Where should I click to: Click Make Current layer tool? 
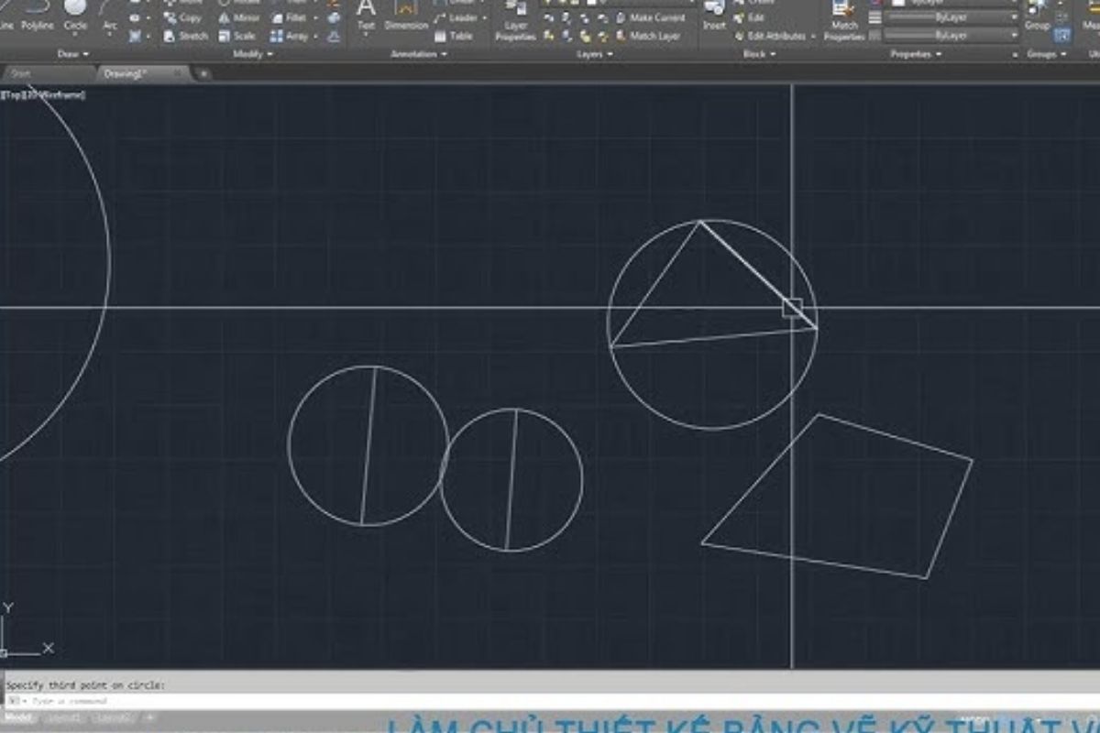pos(650,17)
